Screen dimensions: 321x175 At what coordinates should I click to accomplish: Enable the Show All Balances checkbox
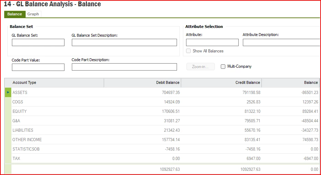pos(188,51)
